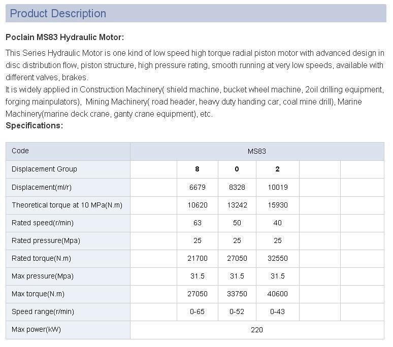
Task: Select the 'Poclain MS83 Hydraulic Motor:' title
Action: coord(64,38)
